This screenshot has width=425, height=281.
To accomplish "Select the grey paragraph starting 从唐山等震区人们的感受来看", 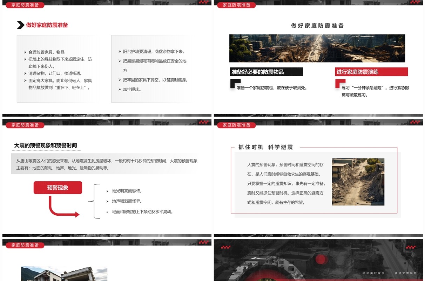I will pos(107,164).
